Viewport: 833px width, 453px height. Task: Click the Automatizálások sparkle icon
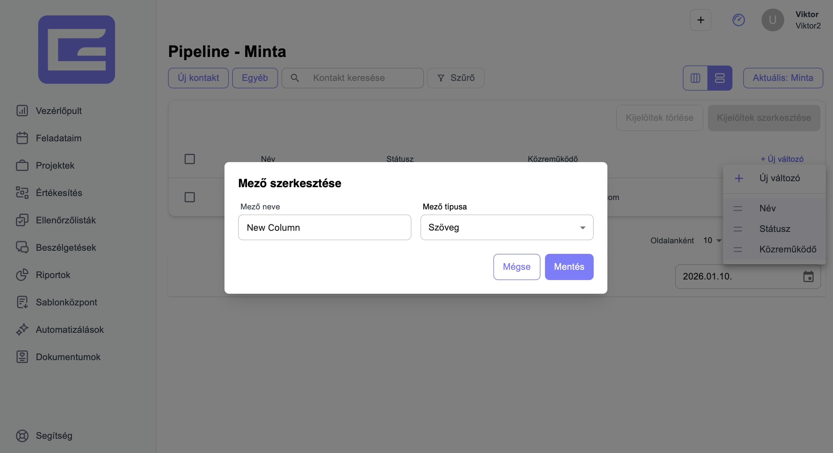pyautogui.click(x=22, y=329)
